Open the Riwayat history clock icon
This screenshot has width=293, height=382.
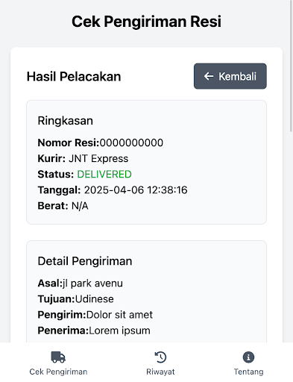pyautogui.click(x=160, y=357)
